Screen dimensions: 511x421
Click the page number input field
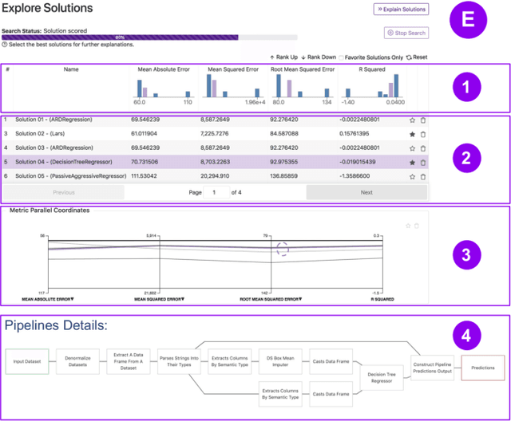pyautogui.click(x=216, y=193)
